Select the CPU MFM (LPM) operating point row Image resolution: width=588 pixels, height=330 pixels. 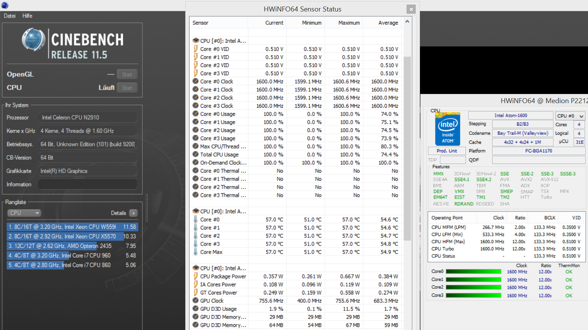pos(506,227)
